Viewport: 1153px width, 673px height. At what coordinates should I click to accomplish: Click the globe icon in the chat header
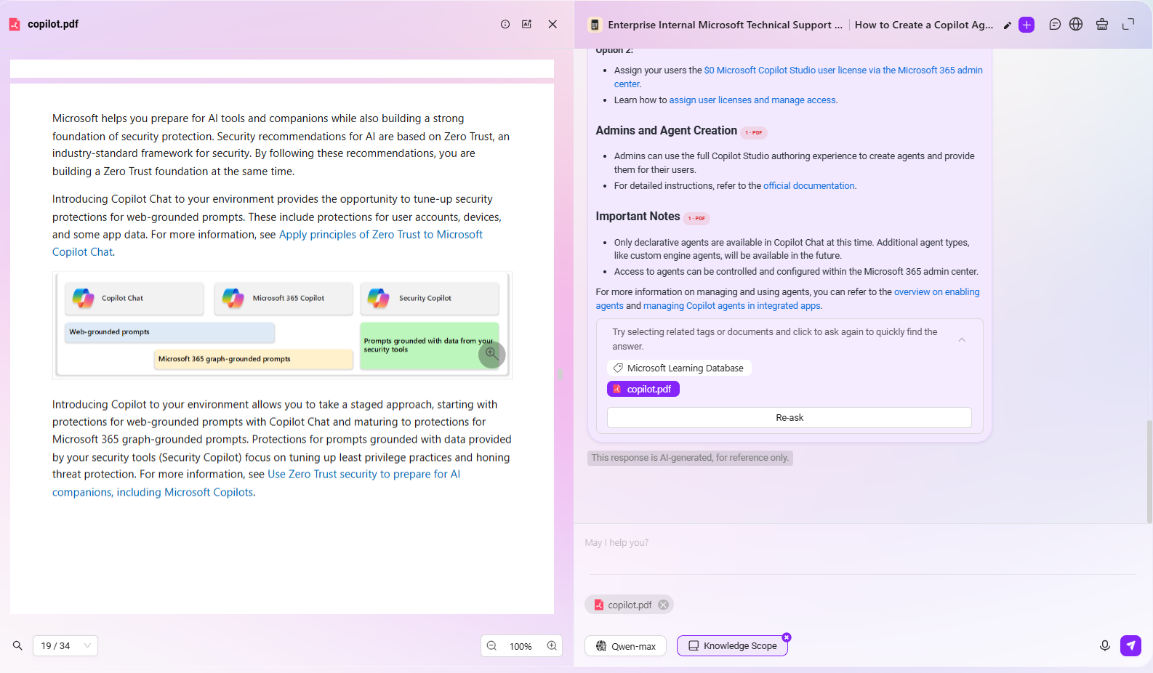click(x=1076, y=24)
